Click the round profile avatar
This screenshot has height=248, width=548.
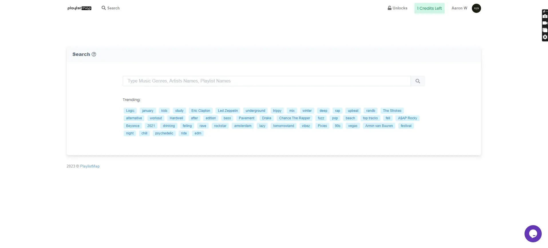476,8
